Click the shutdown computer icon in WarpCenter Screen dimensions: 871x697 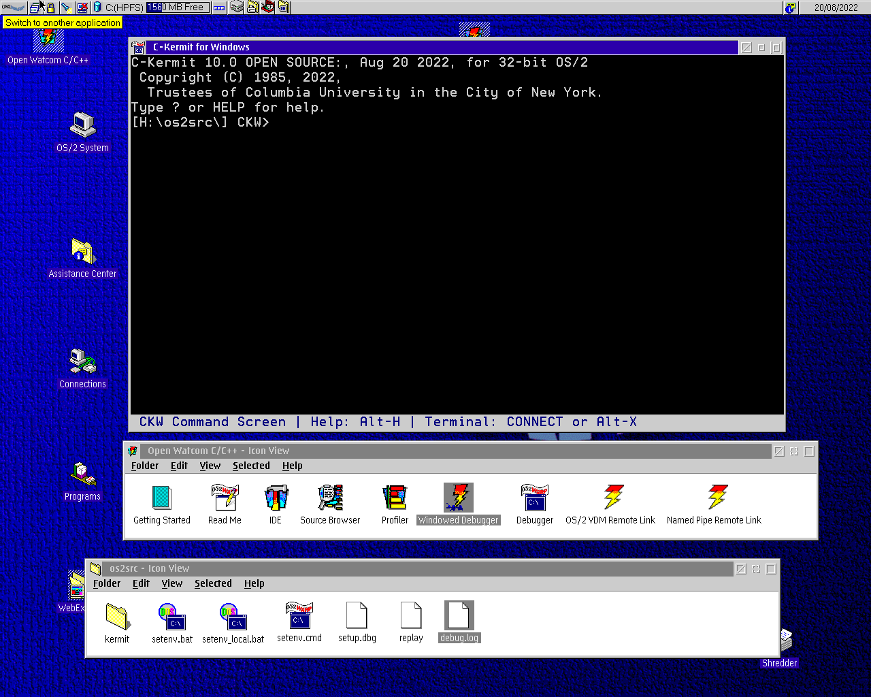point(82,7)
